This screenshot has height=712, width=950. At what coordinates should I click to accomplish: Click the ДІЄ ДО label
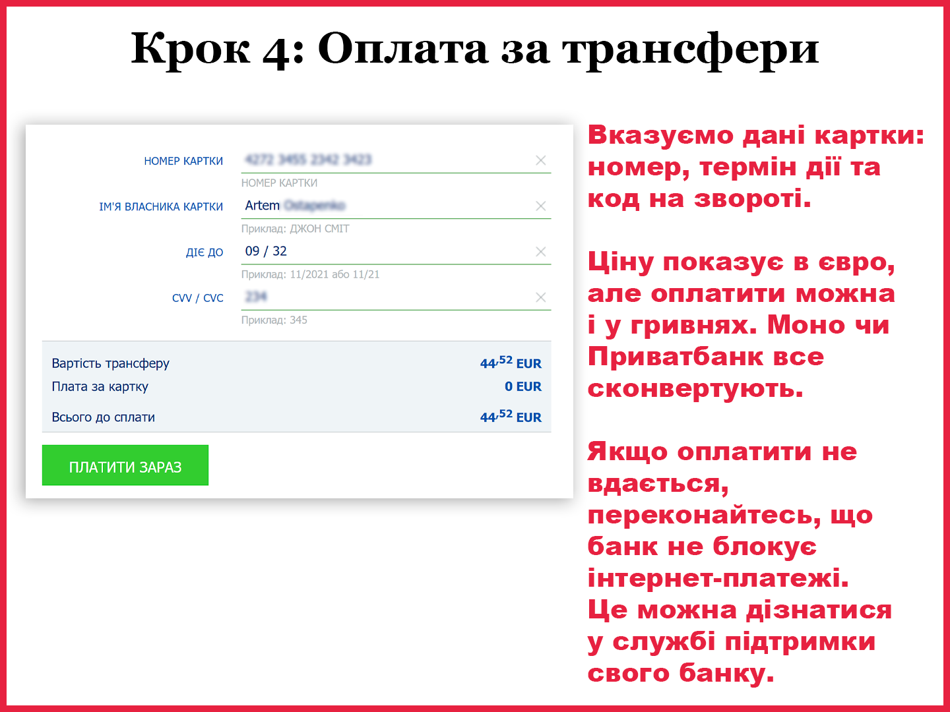coord(205,252)
